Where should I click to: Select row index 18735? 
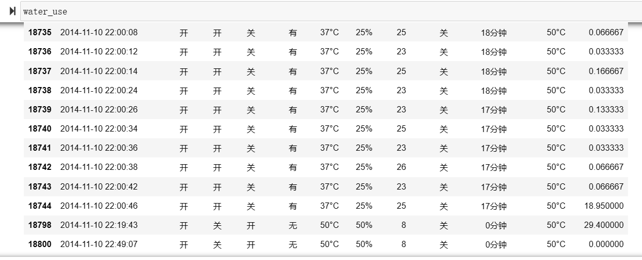[x=40, y=32]
